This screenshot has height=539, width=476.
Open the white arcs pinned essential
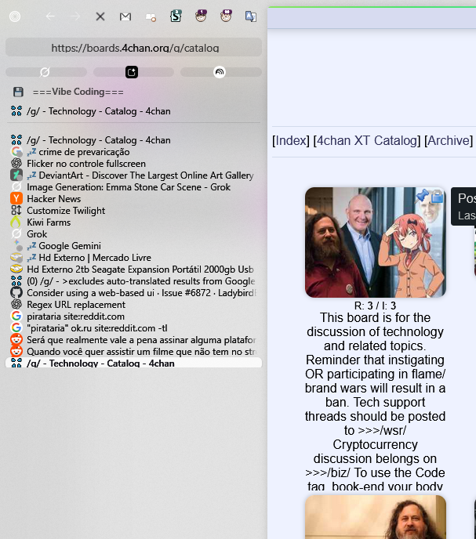tap(221, 72)
